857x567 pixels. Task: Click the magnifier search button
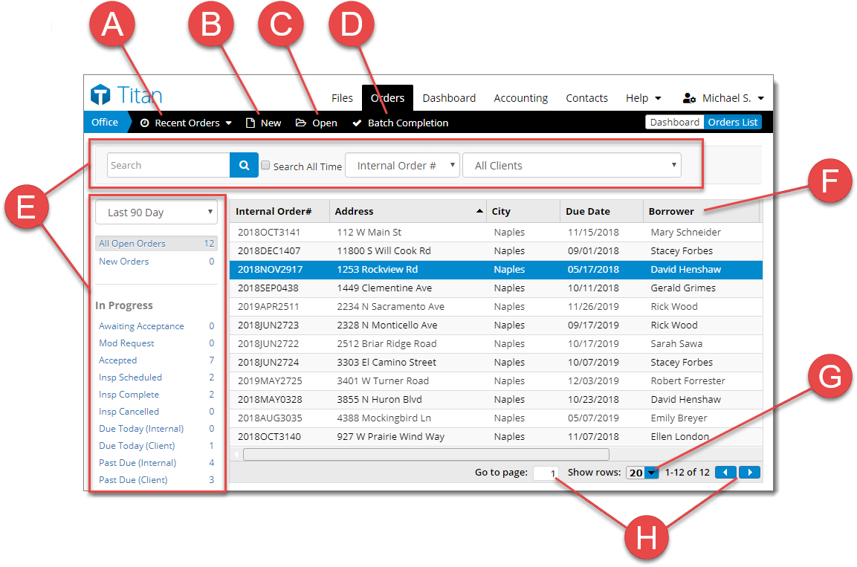[244, 165]
